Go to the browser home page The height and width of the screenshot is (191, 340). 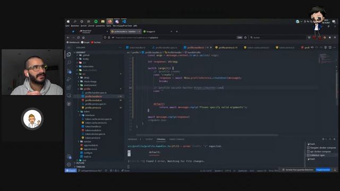[83, 38]
